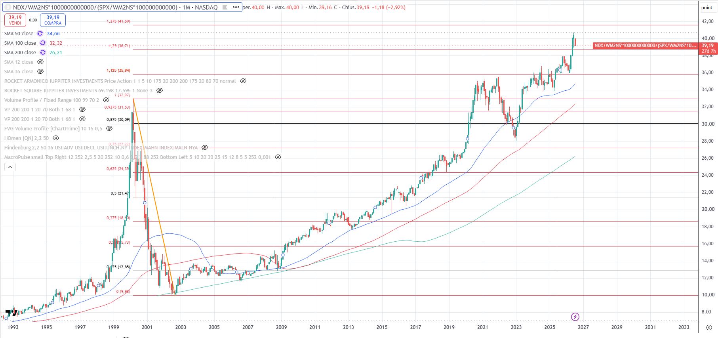Show the HOmen [QN] indicator

(x=56, y=138)
